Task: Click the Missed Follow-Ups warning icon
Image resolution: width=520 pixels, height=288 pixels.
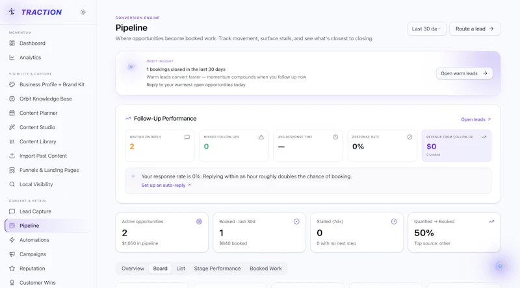Action: click(x=261, y=137)
